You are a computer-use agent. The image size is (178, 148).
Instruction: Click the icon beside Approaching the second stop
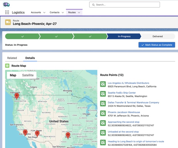click(103, 123)
